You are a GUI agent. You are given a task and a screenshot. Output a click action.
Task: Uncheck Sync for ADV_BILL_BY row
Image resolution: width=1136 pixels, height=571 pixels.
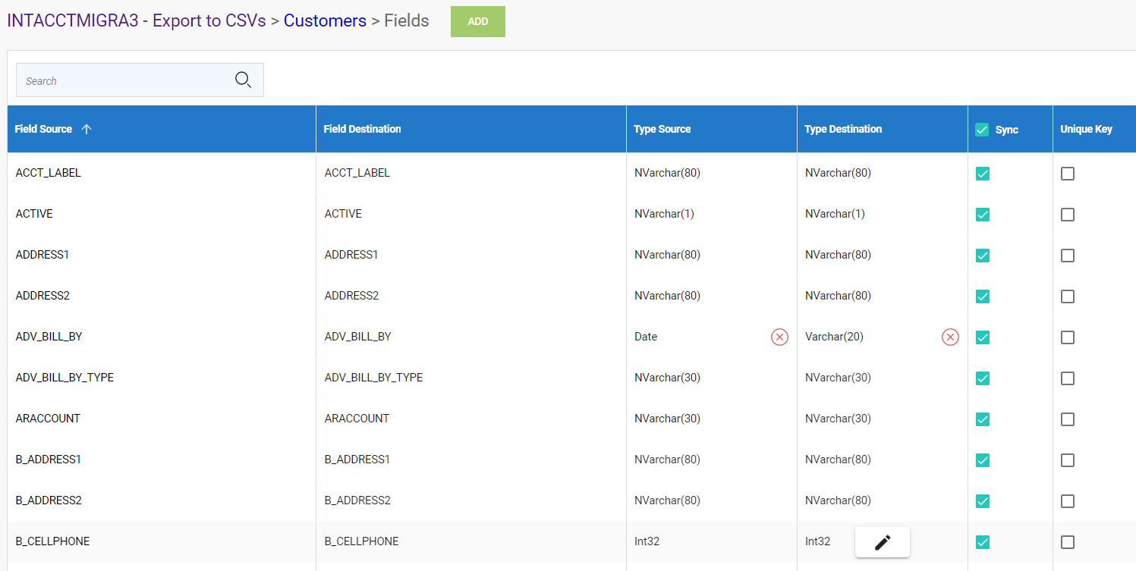click(982, 337)
